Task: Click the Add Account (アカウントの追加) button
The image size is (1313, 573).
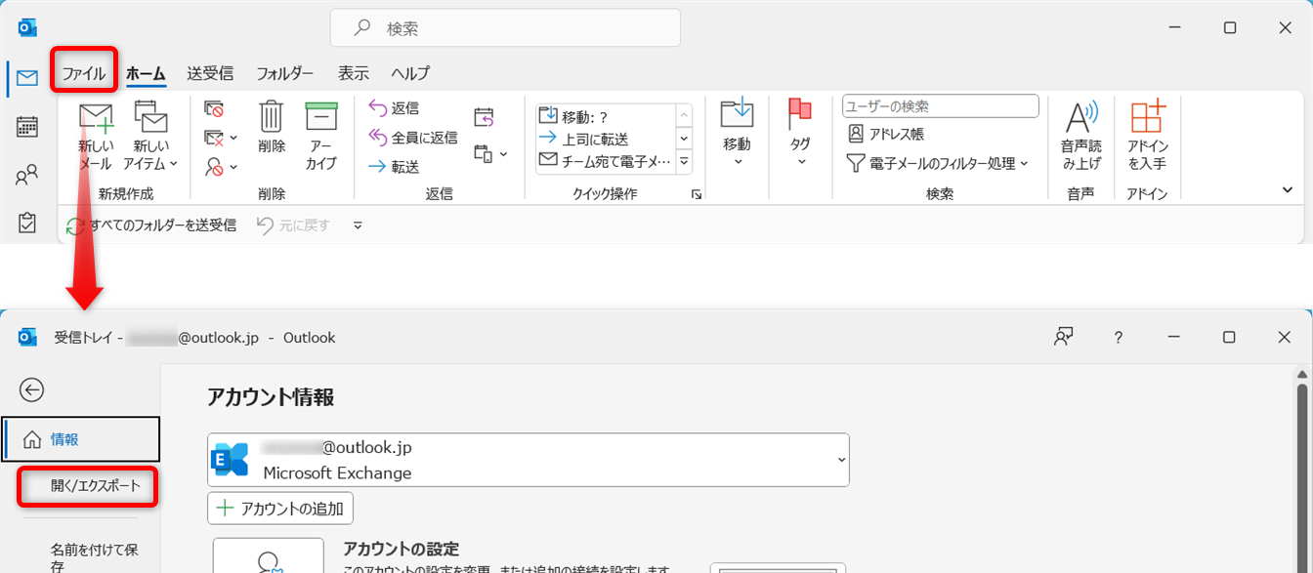Action: 280,508
